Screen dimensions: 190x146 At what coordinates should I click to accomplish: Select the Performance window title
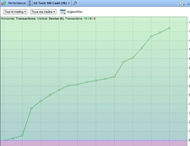coord(17,3)
